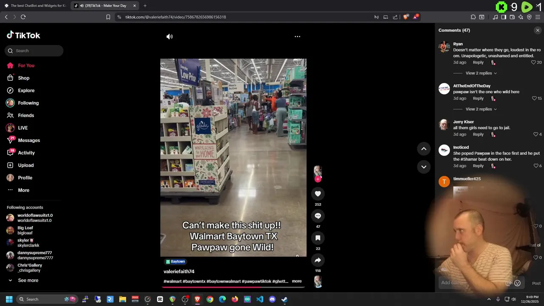This screenshot has height=306, width=544.
Task: Open the Windows Start menu
Action: (x=9, y=299)
